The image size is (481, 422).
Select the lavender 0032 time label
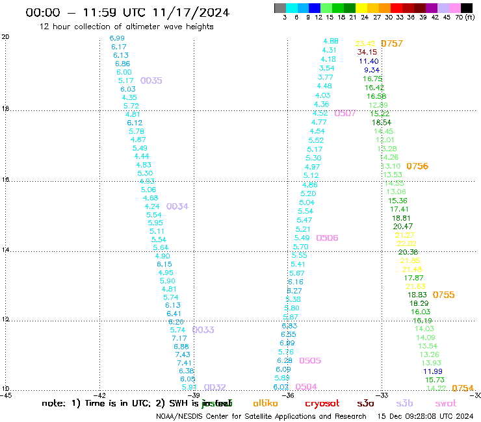click(214, 387)
